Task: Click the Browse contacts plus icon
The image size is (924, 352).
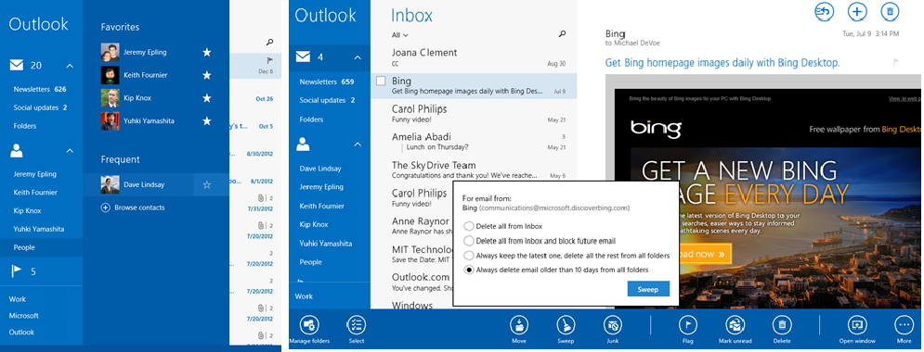Action: tap(106, 207)
